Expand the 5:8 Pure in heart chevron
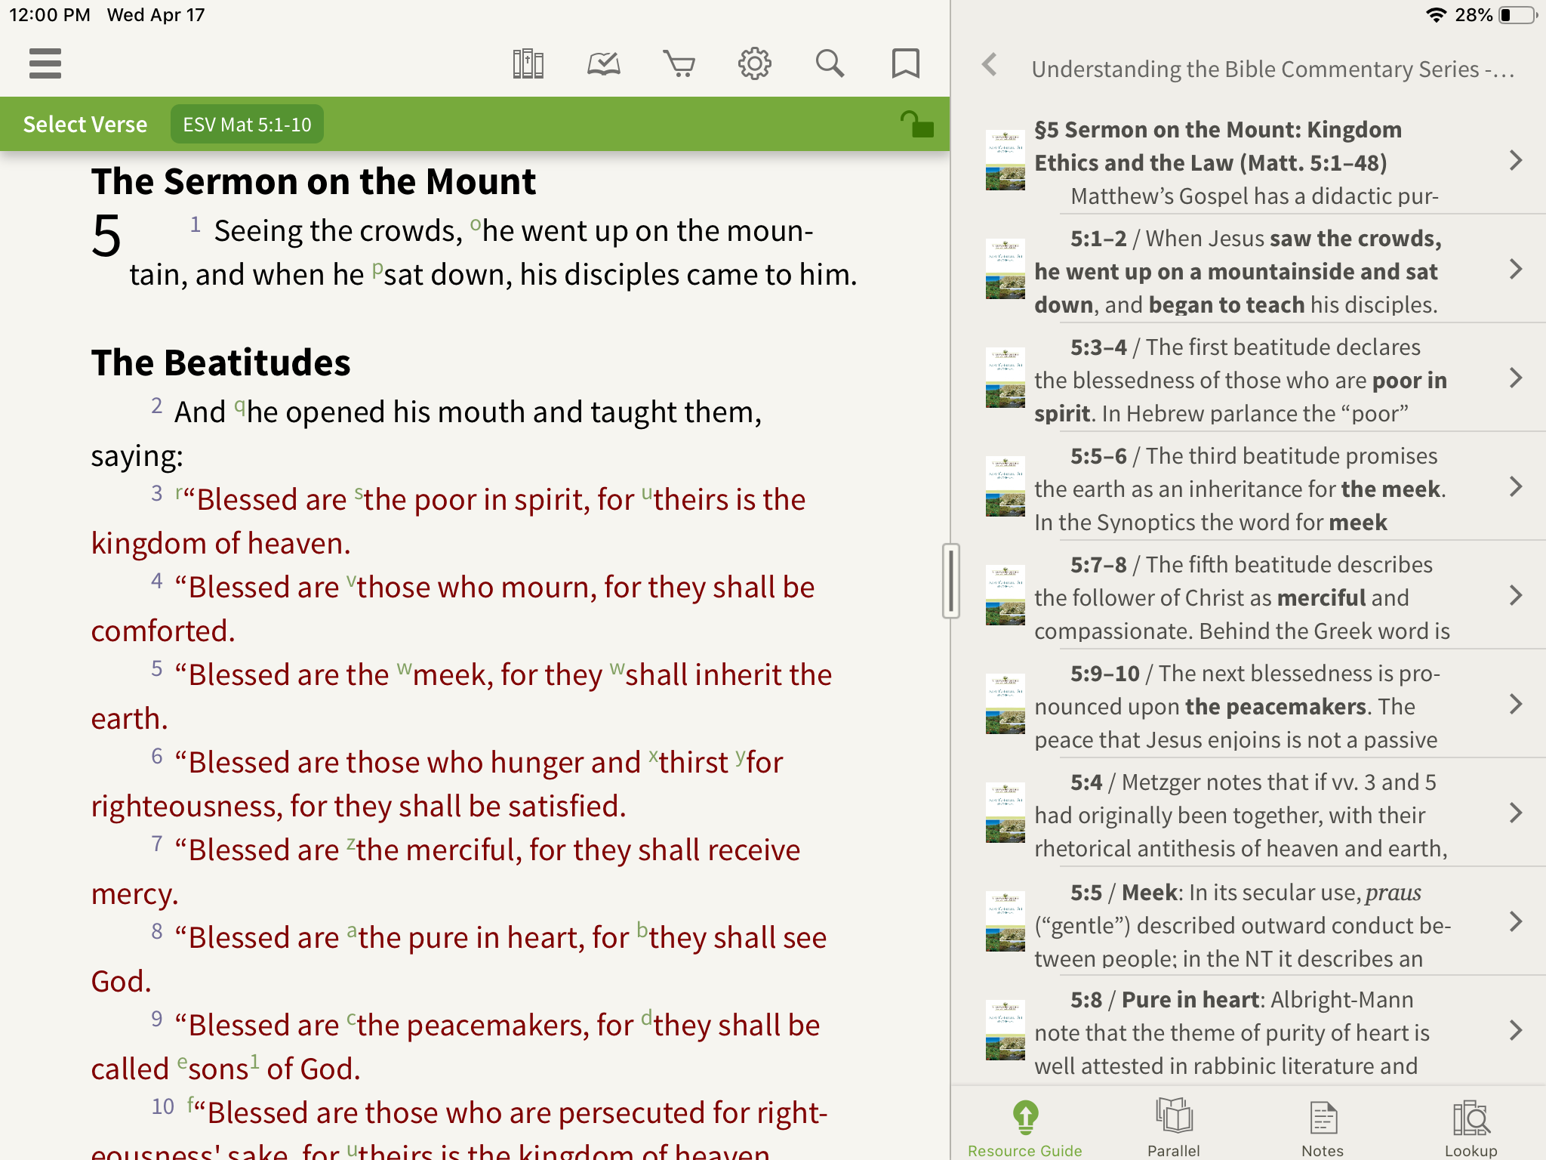Image resolution: width=1546 pixels, height=1160 pixels. (x=1515, y=1030)
